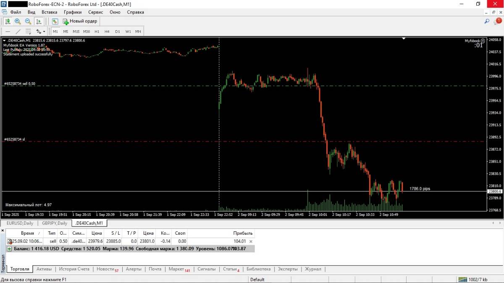Select the horizontal line drawing tool

8,31
